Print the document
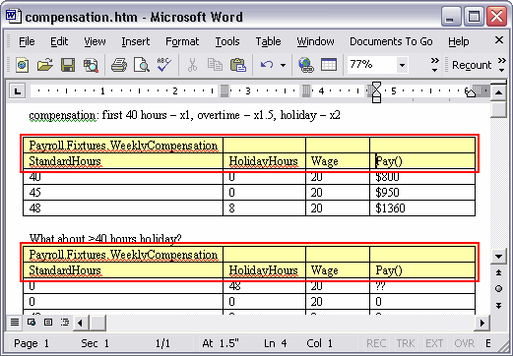 [118, 65]
